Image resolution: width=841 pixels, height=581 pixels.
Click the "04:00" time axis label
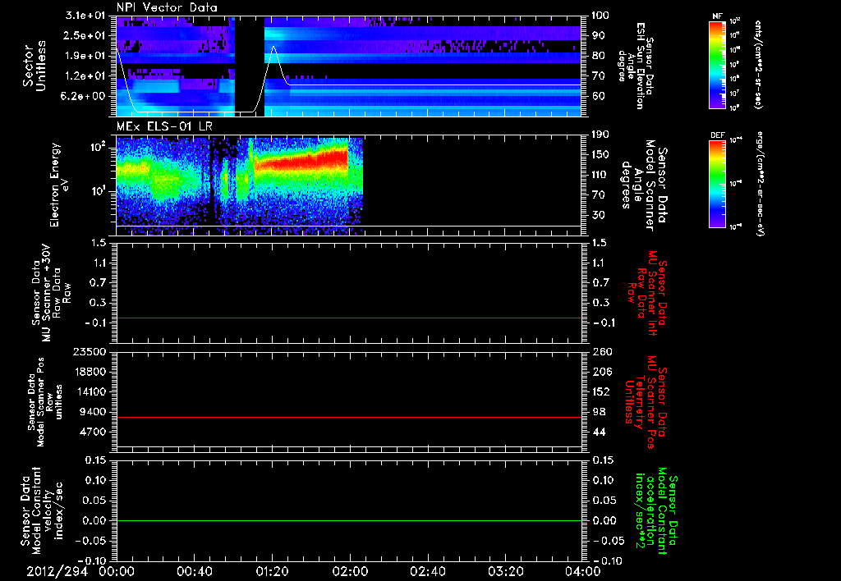point(582,572)
